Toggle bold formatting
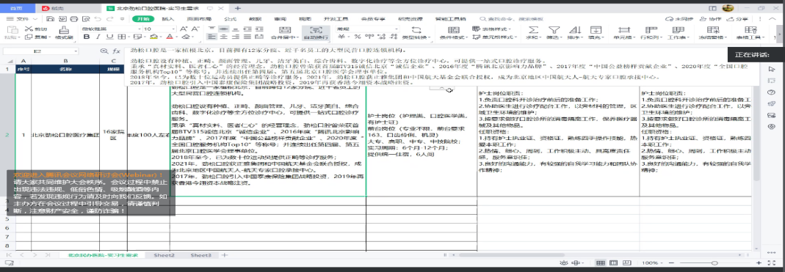The width and height of the screenshot is (785, 272). point(86,37)
